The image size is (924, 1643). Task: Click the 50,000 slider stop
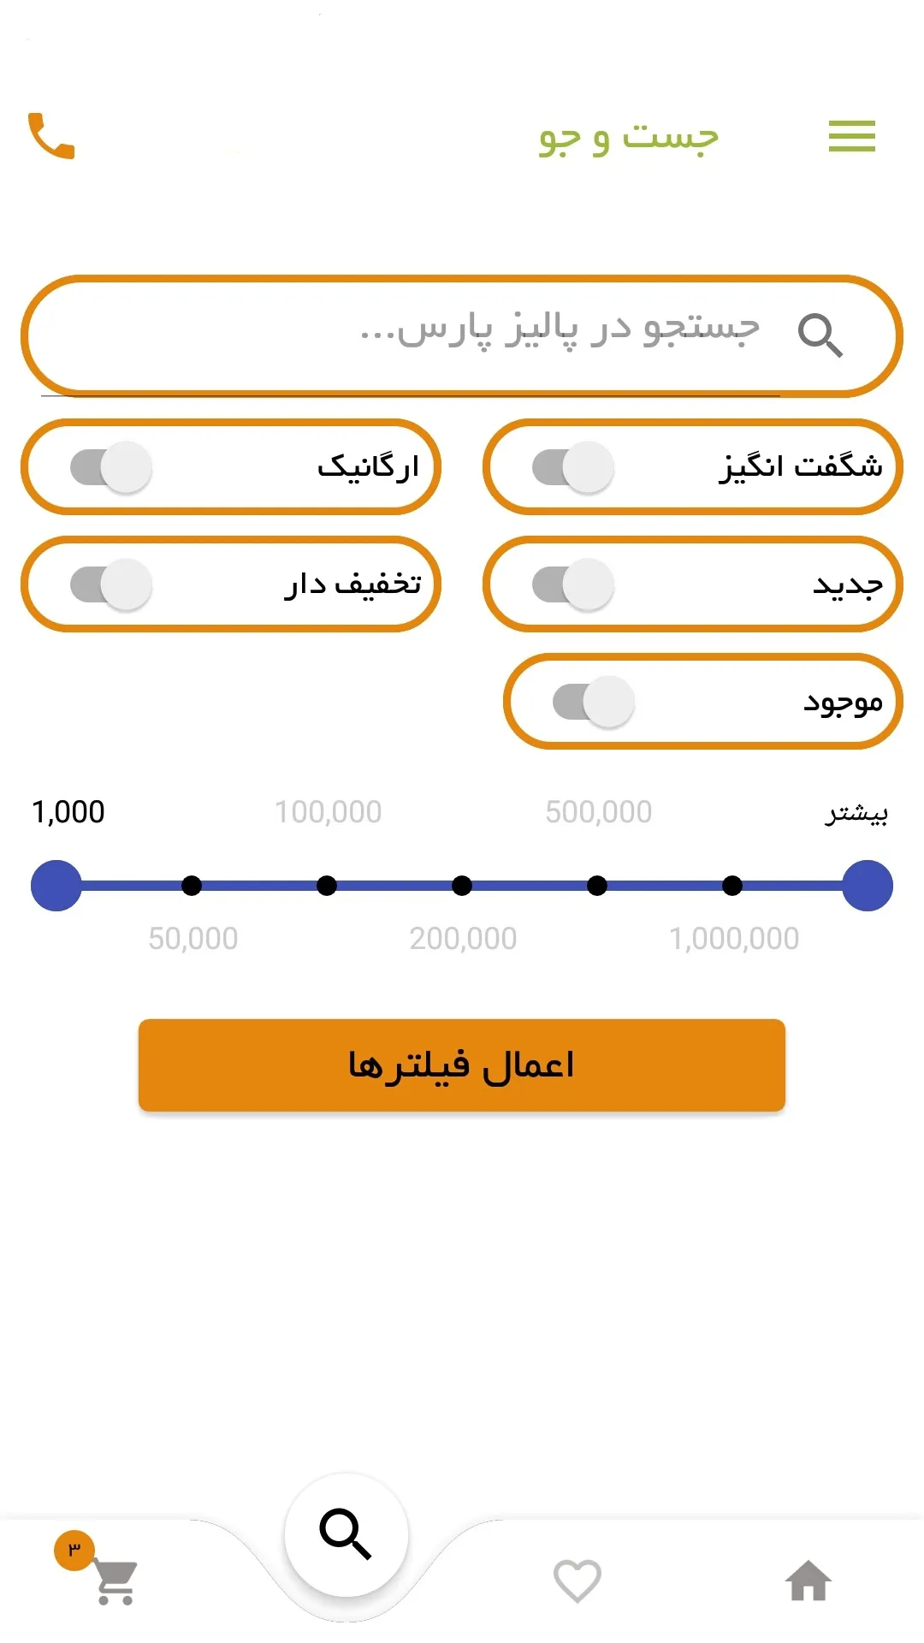coord(192,886)
